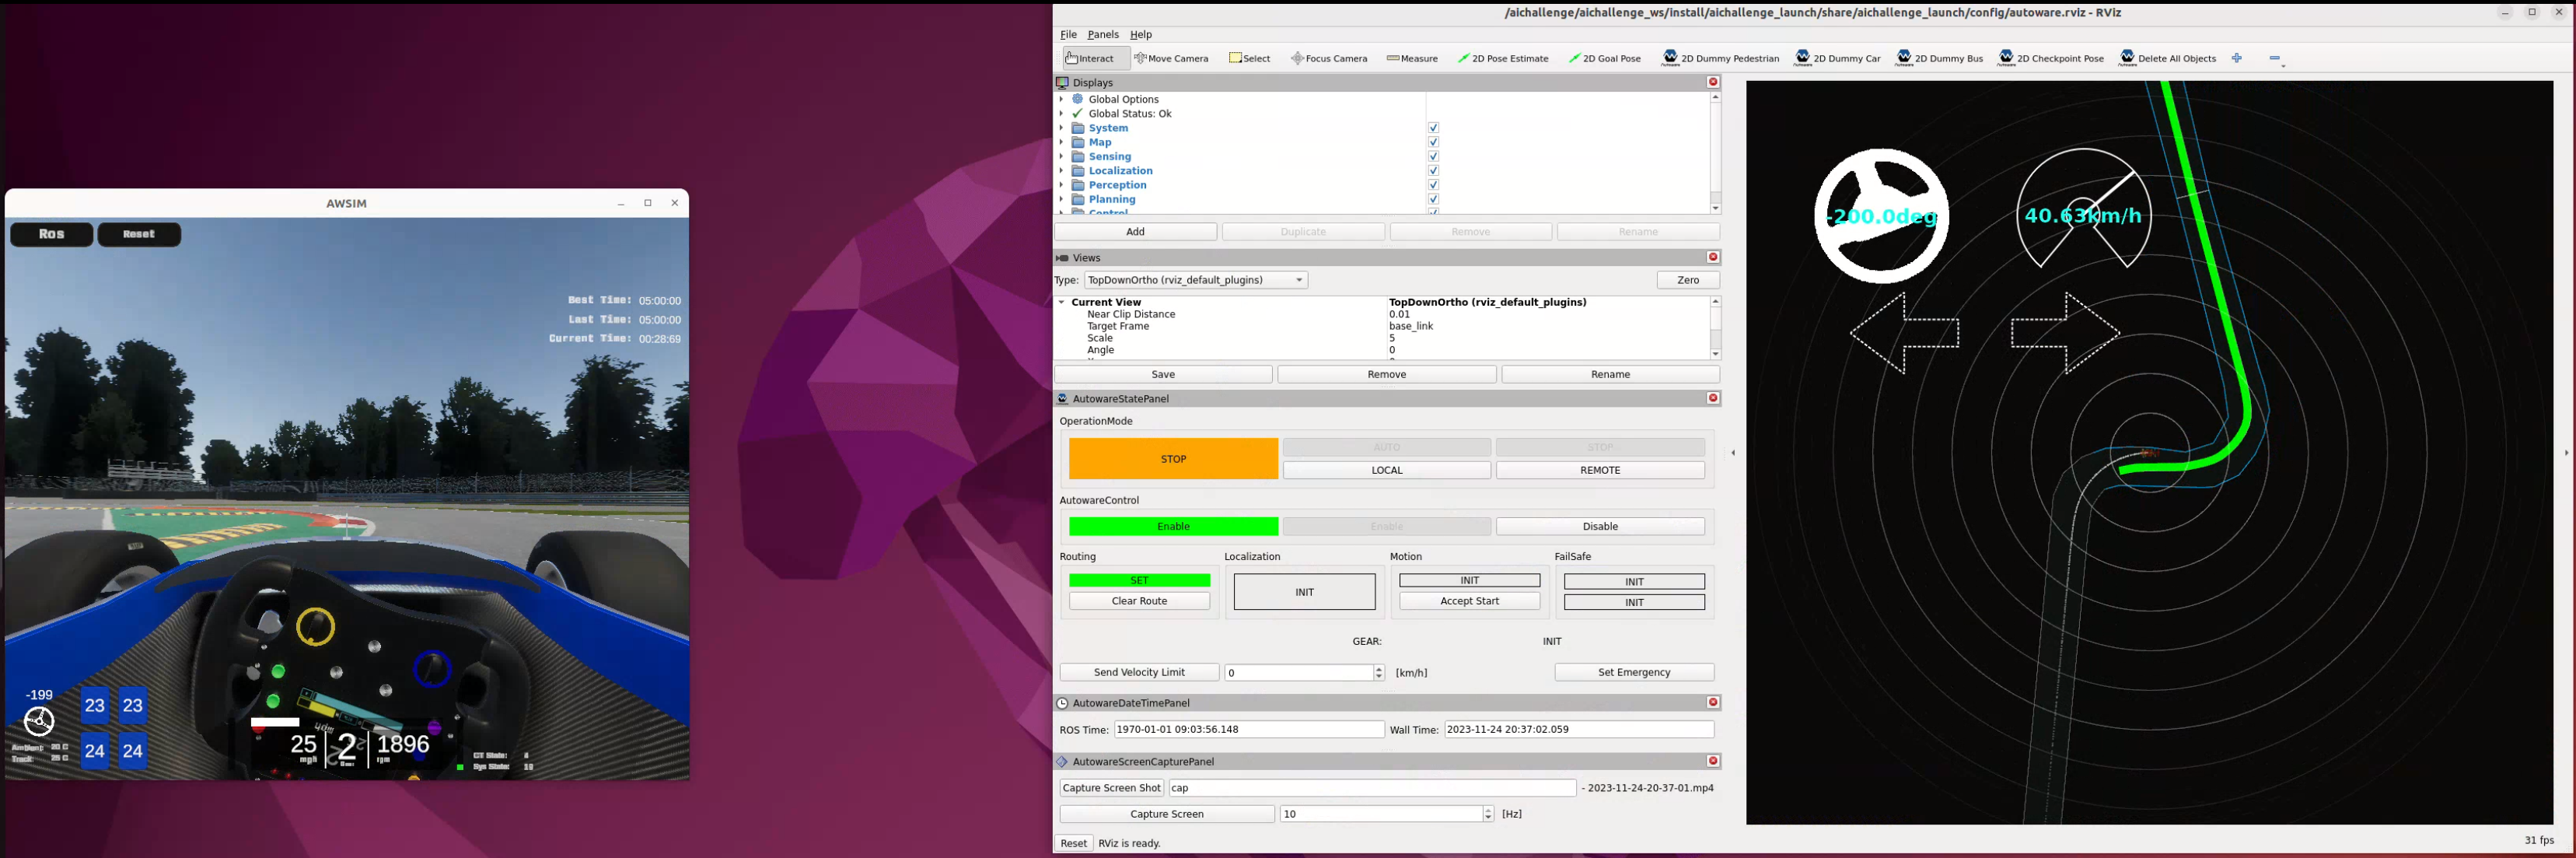Image resolution: width=2576 pixels, height=858 pixels.
Task: Activate the Measure tool
Action: click(x=1412, y=58)
